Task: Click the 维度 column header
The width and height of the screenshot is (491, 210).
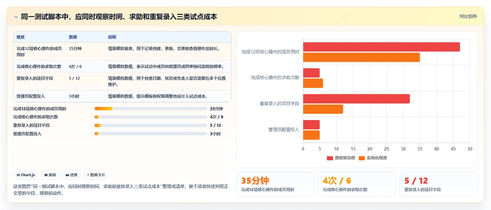Action: (21, 37)
